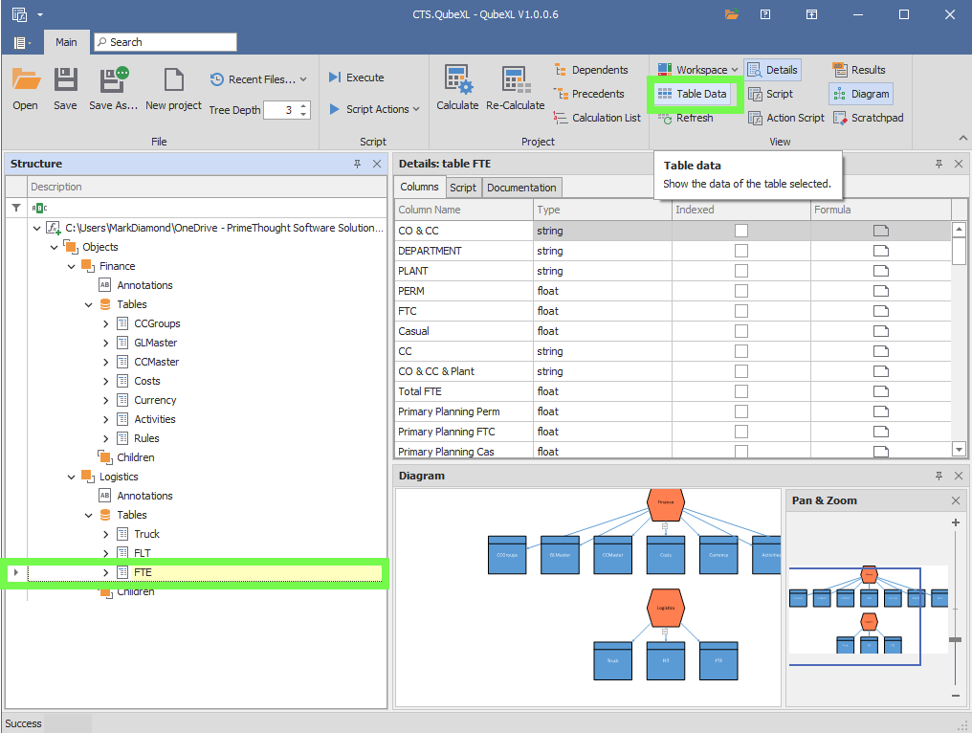Tick the Indexed checkbox for DEPARTMENT
The image size is (972, 733).
741,251
